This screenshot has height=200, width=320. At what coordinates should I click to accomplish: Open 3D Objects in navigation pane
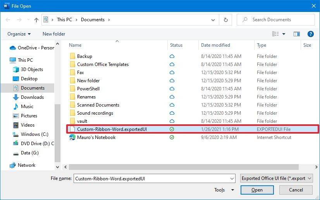click(x=32, y=69)
